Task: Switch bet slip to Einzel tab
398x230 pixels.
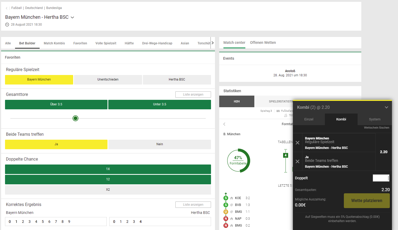Action: click(x=309, y=119)
